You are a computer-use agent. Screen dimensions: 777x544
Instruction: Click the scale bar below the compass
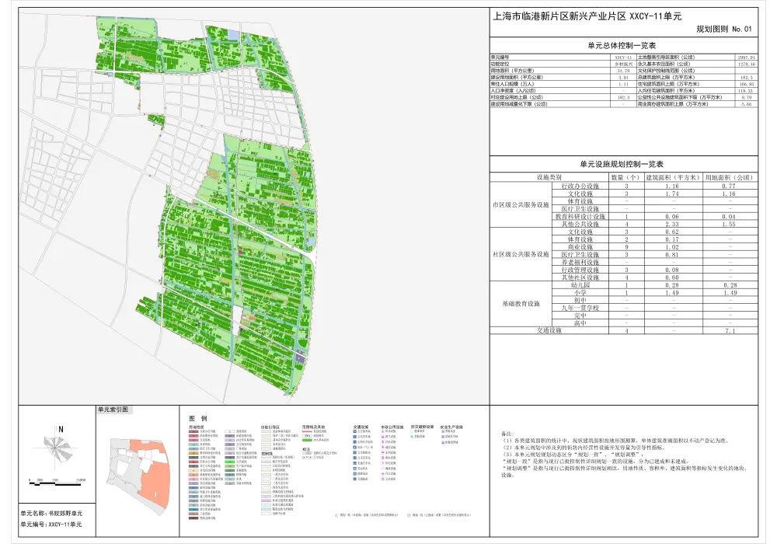57,483
